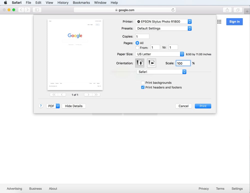Open the File menu
The width and height of the screenshot is (250, 193).
click(x=28, y=2)
